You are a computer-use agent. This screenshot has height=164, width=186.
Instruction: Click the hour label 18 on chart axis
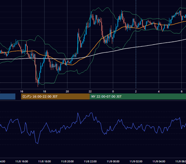(x=45, y=92)
